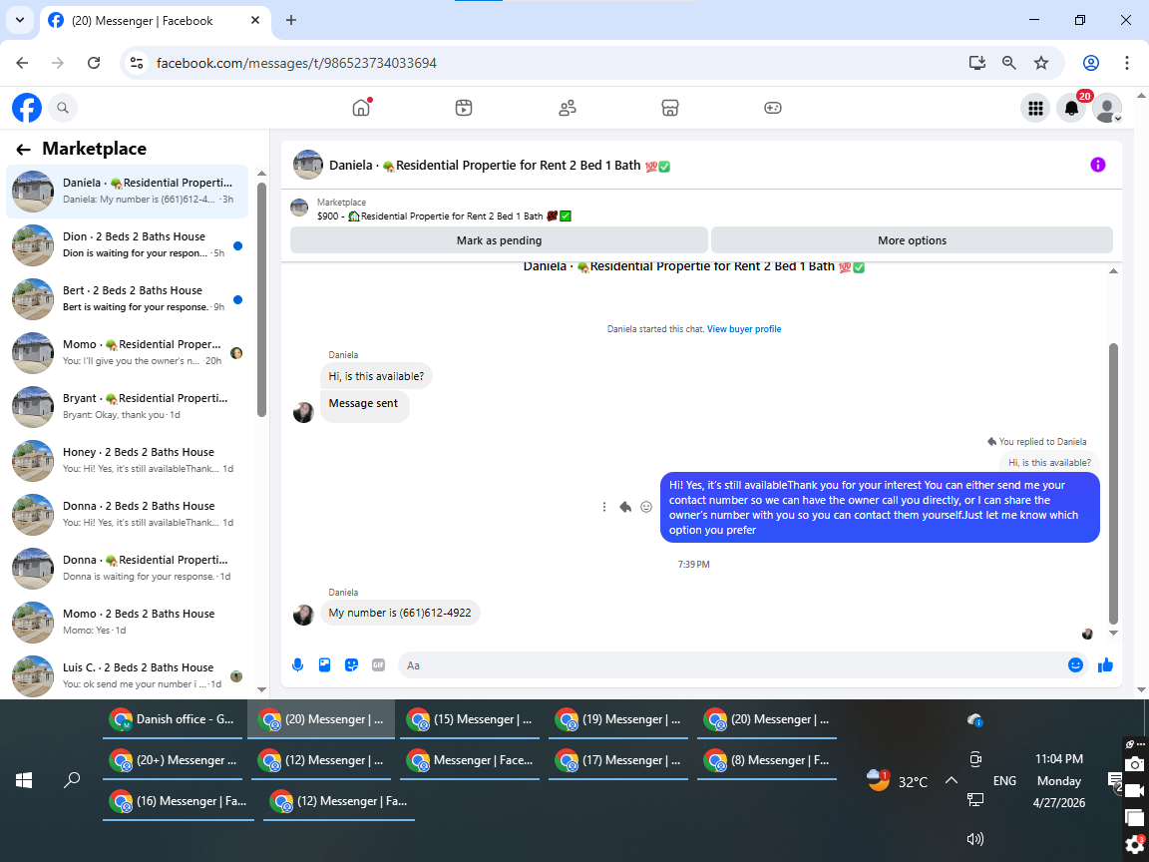React to the sent message smiley
1149x862 pixels.
point(646,507)
